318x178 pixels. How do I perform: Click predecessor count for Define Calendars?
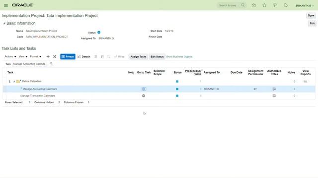[x=201, y=81]
